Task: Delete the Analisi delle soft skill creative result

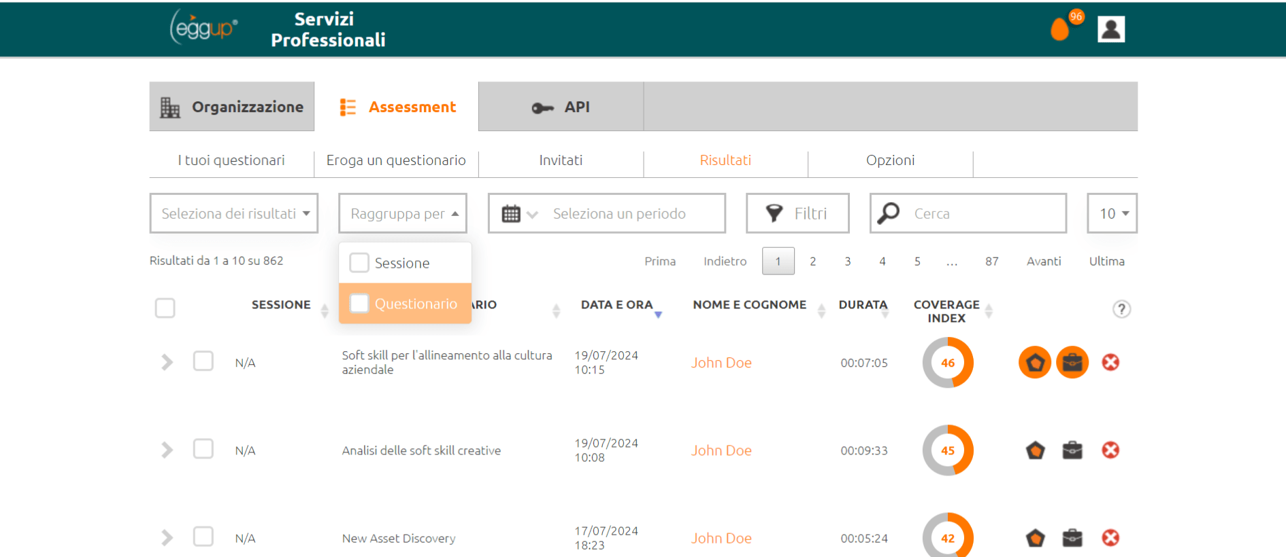Action: (1110, 450)
